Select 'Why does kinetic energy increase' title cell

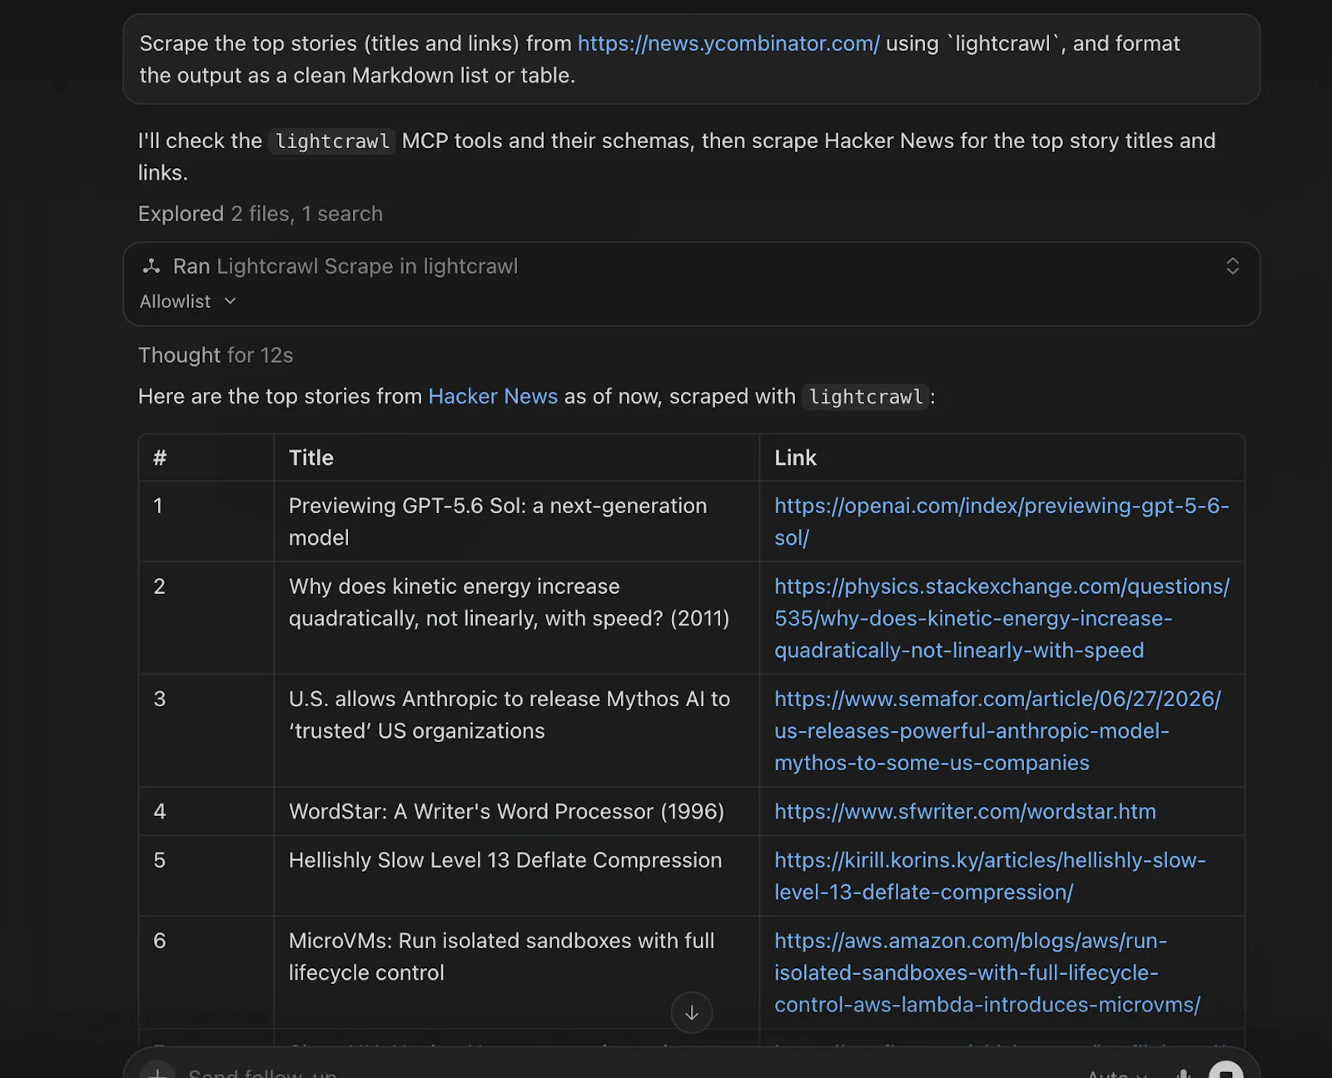pyautogui.click(x=516, y=618)
